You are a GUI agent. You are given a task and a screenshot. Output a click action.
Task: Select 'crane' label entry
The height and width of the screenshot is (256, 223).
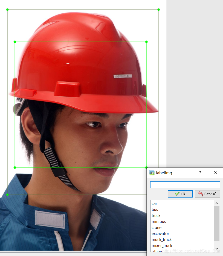click(183, 228)
